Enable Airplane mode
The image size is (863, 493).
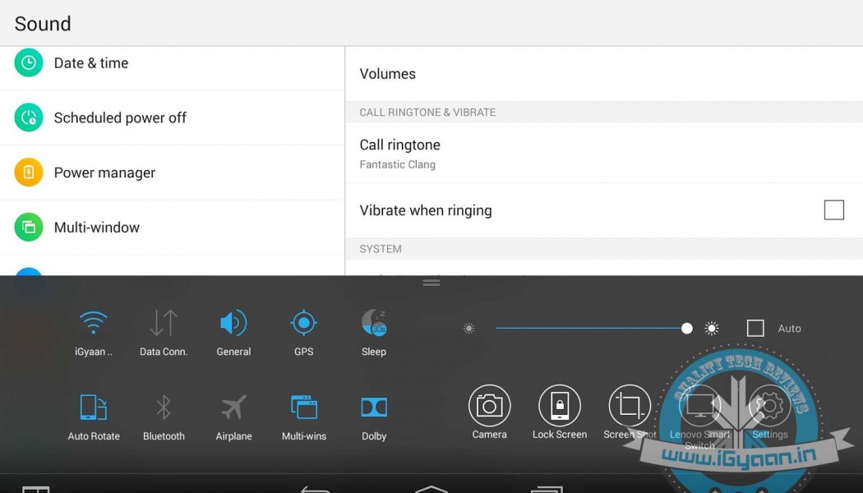pos(233,408)
